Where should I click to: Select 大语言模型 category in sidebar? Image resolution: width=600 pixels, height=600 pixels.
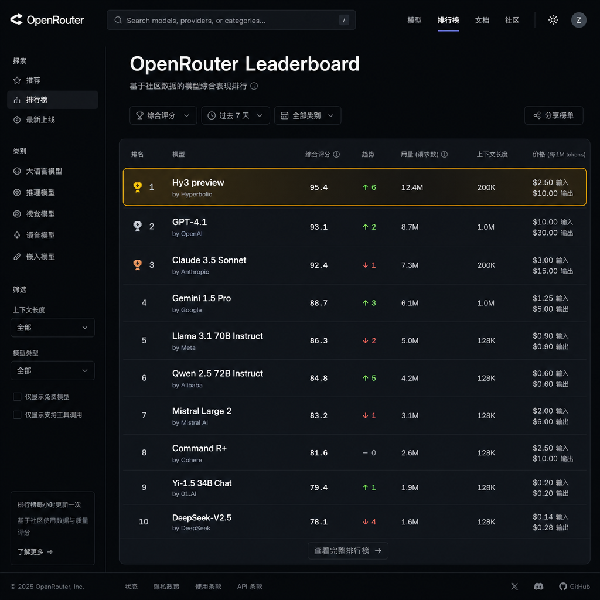(52, 171)
